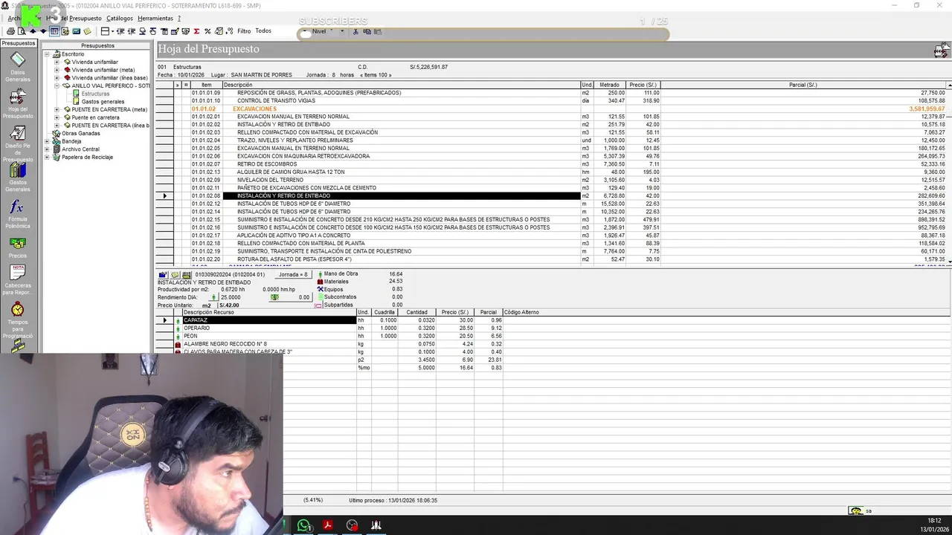
Task: Expand PUENTE EN CARRETERA (meta) node
Action: tap(57, 110)
